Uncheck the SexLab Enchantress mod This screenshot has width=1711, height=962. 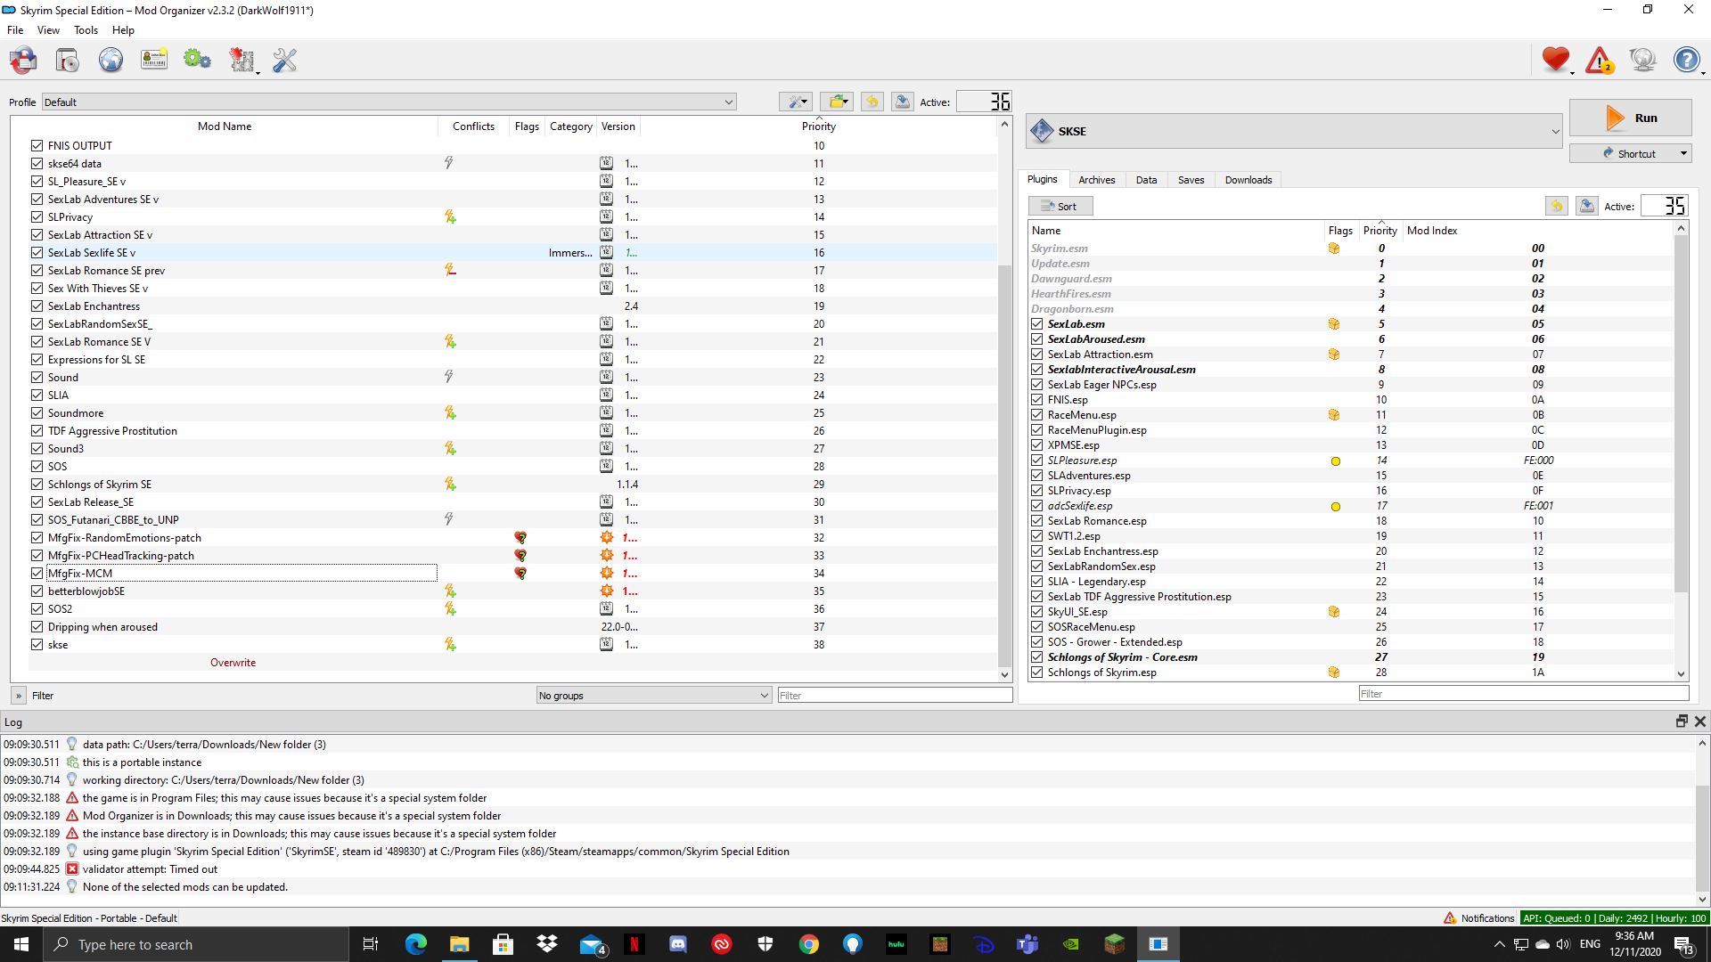37,306
